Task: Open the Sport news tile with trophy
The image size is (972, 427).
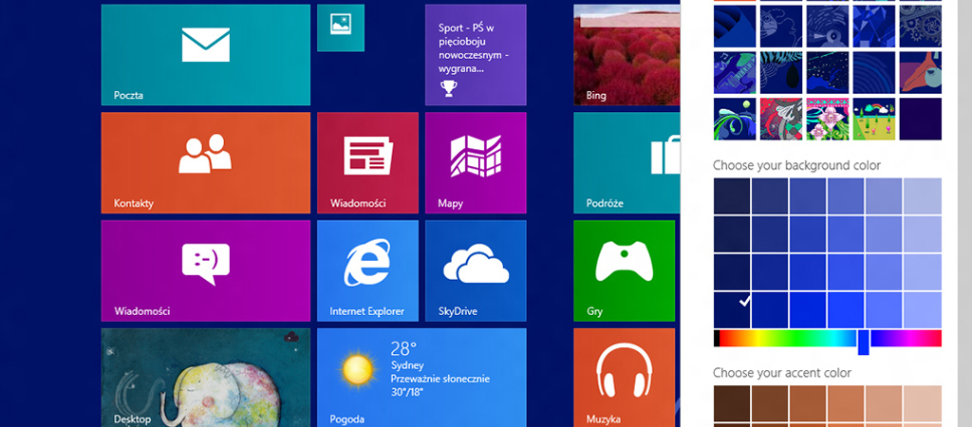Action: coord(476,54)
